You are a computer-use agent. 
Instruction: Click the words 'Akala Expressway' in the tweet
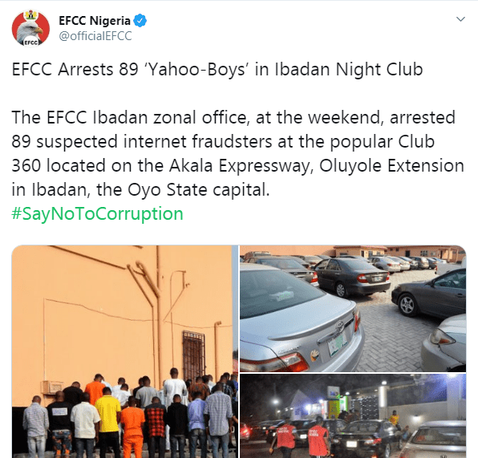[237, 166]
